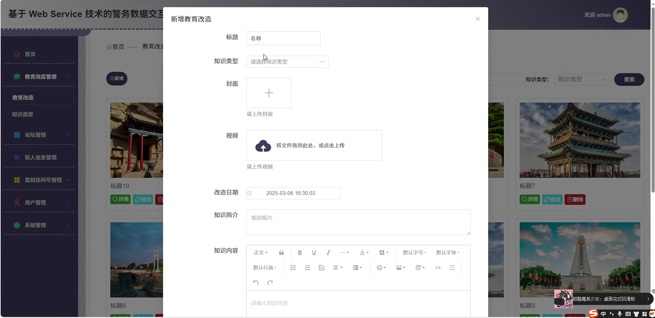Click 修改 on the 标题10 card

(143, 199)
